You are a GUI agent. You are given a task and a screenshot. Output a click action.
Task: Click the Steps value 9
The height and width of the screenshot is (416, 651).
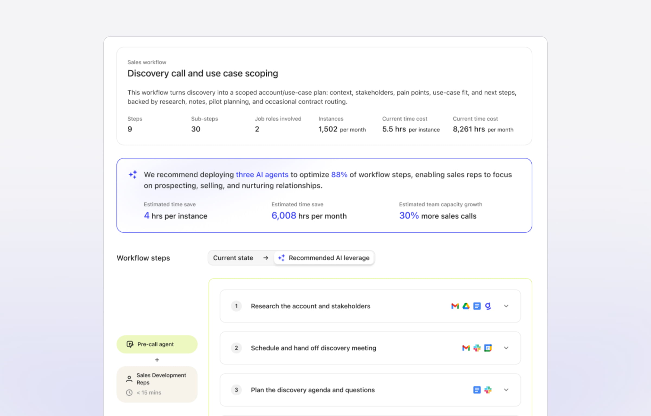[130, 129]
